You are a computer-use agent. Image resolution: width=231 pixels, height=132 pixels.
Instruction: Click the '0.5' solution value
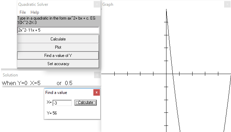click(69, 83)
